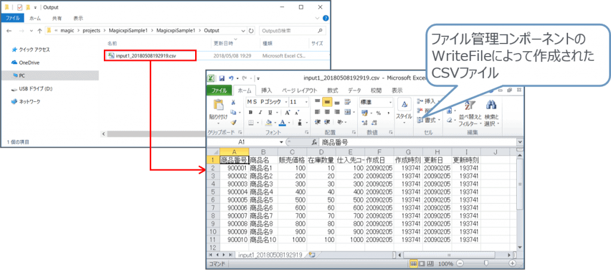
Task: Click the cell Styles (スタイル) icon
Action: pyautogui.click(x=404, y=106)
